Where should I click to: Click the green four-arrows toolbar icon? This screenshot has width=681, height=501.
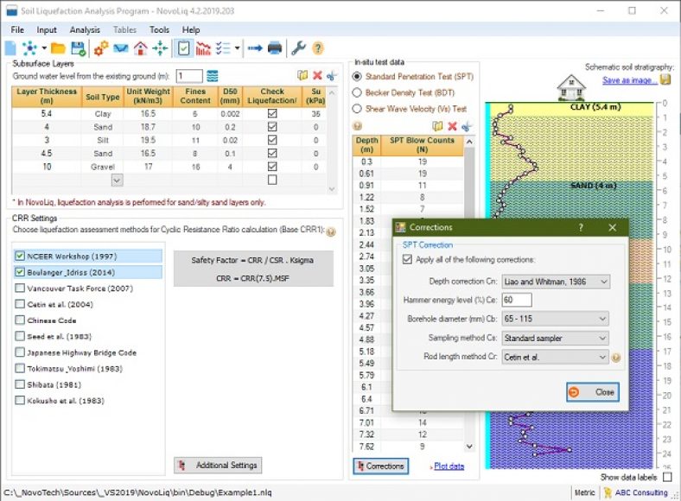(160, 48)
